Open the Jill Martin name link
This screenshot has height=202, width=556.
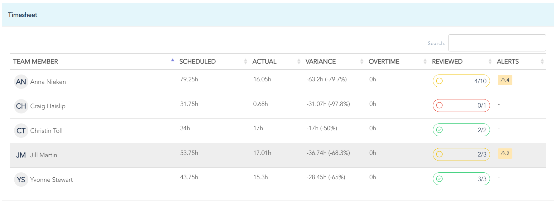[x=44, y=155]
